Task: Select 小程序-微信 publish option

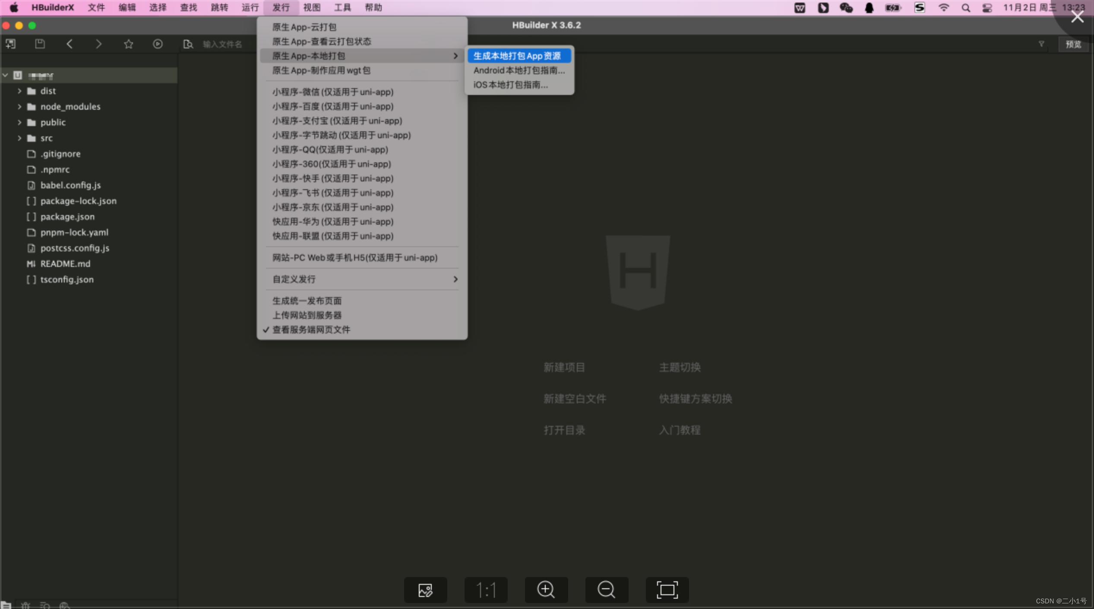Action: pos(362,92)
